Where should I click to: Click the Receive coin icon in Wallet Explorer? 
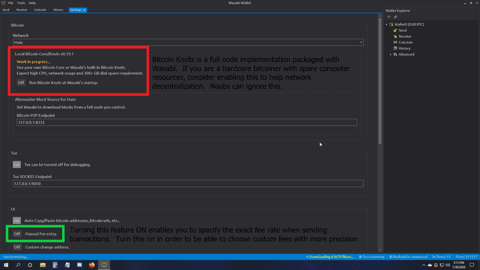coord(396,36)
